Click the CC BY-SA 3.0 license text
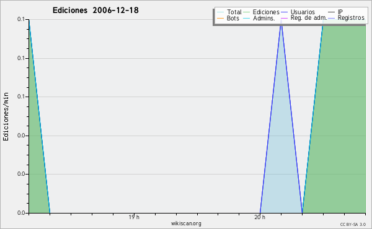372x229 pixels. coord(353,225)
